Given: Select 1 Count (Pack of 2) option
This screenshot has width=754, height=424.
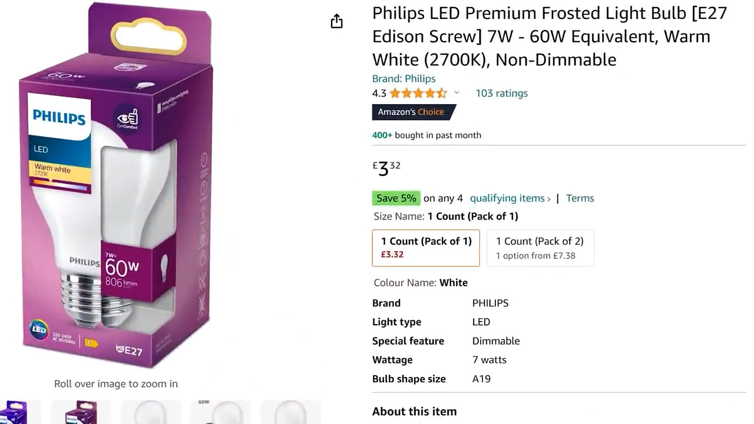Looking at the screenshot, I should 540,247.
